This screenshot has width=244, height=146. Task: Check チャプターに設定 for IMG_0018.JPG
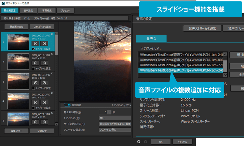[x=33, y=69]
